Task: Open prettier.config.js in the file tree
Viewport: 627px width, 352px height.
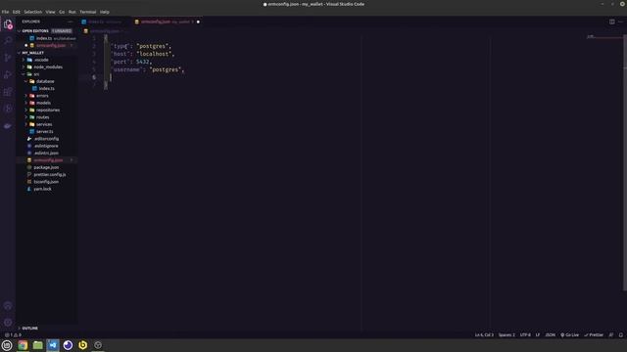Action: coord(50,175)
